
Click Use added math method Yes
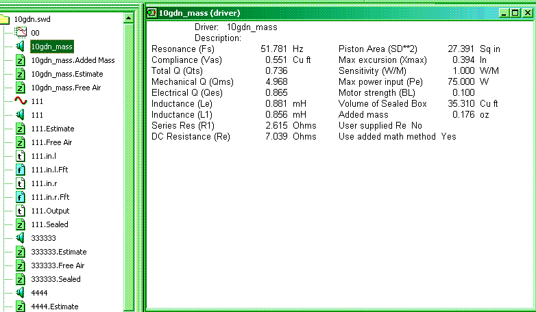[x=448, y=136]
